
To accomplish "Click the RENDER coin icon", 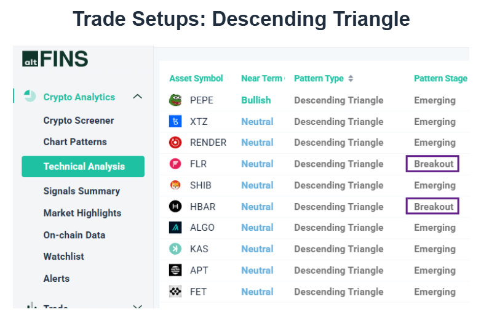I will pos(175,143).
